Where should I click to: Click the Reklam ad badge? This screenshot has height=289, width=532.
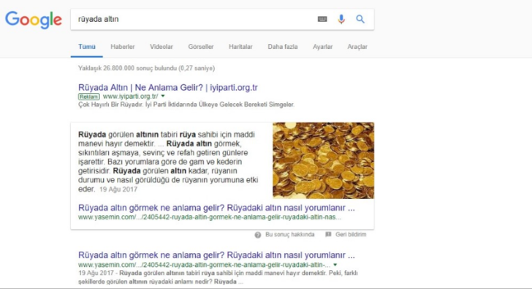pos(89,97)
